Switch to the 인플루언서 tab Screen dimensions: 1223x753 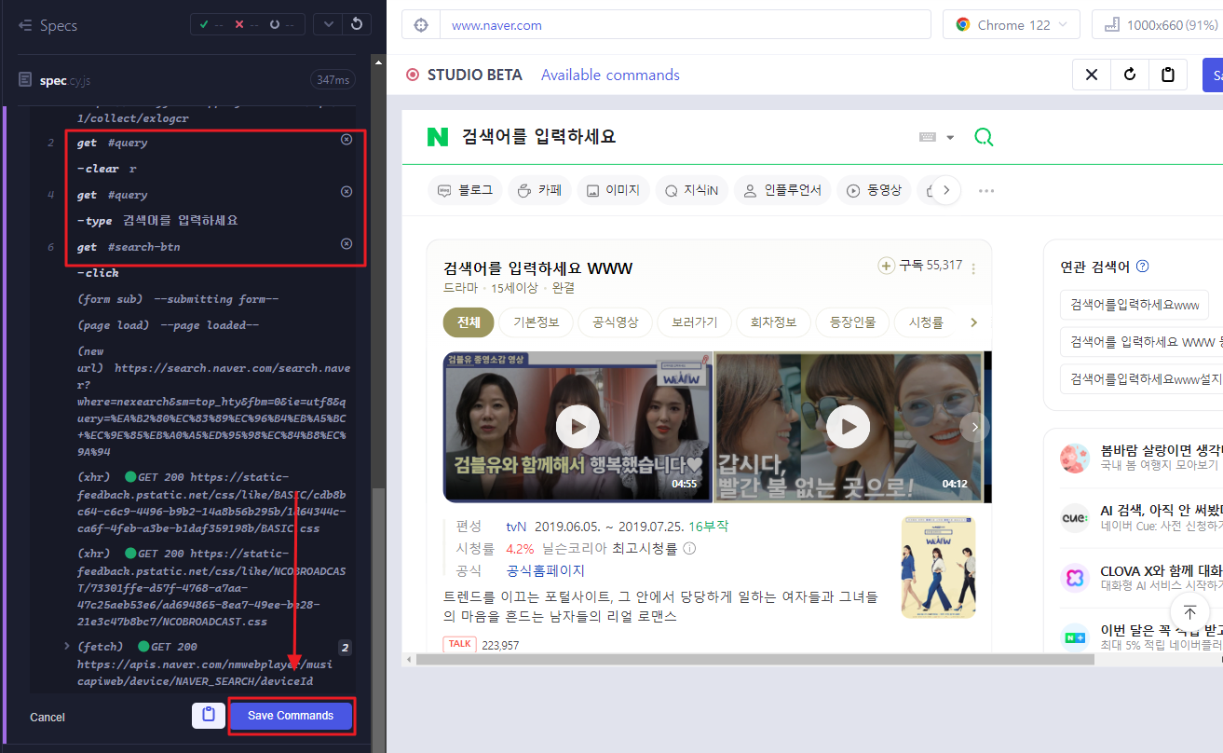781,190
